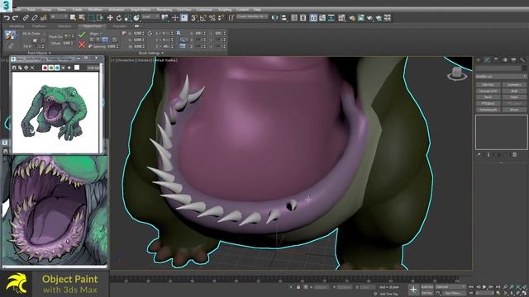Open the Selected key filter dropdown
The width and height of the screenshot is (529, 297).
pyautogui.click(x=450, y=287)
